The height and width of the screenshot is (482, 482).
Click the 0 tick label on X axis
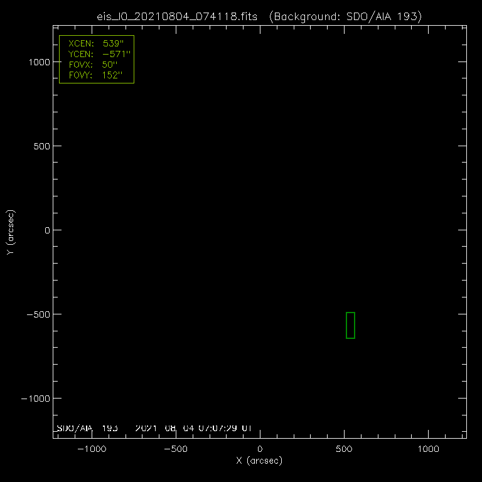click(x=260, y=449)
